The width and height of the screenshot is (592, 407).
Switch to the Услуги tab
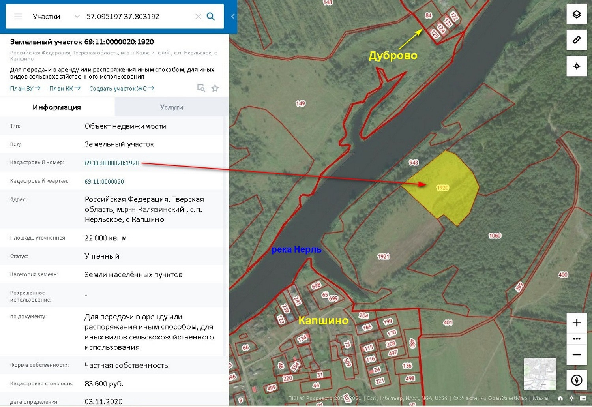pyautogui.click(x=172, y=107)
